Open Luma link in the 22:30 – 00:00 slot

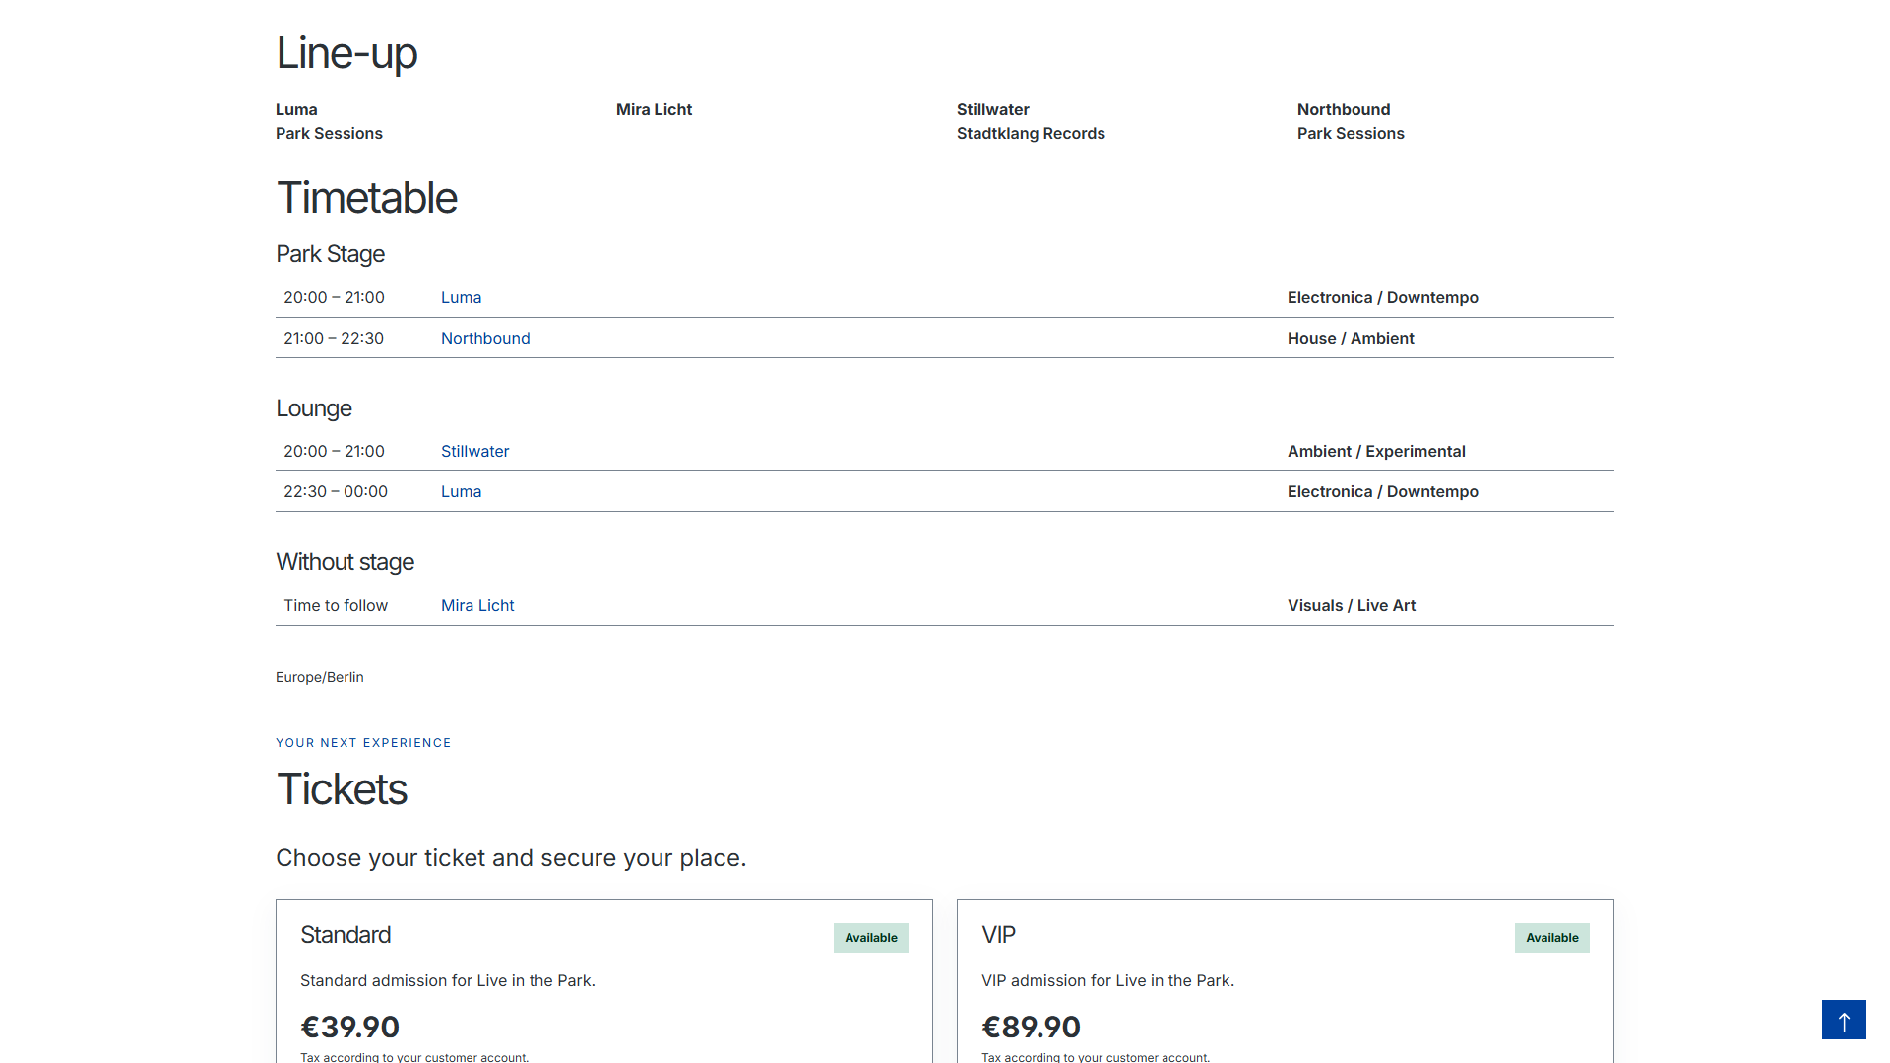(x=461, y=491)
